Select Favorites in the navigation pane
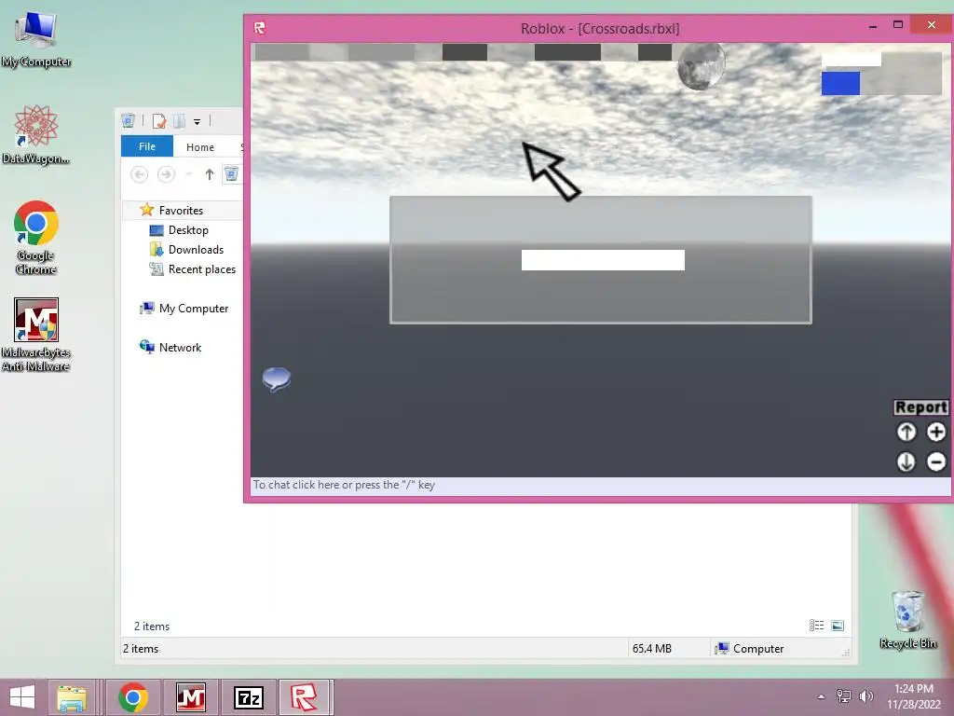The height and width of the screenshot is (716, 954). pyautogui.click(x=182, y=210)
